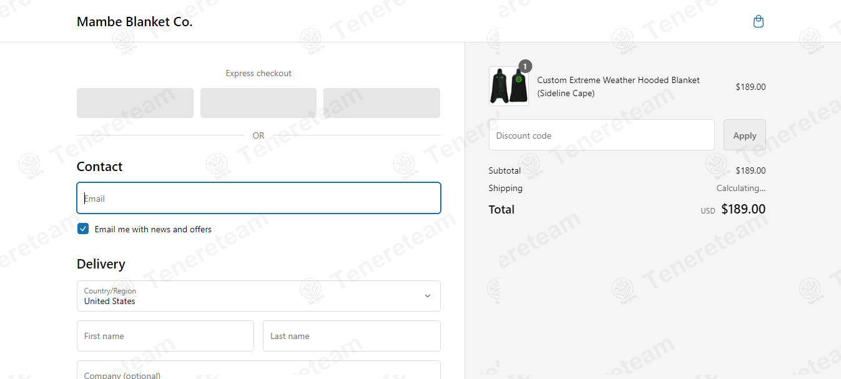Click the First name field
This screenshot has height=379, width=841.
click(x=165, y=336)
